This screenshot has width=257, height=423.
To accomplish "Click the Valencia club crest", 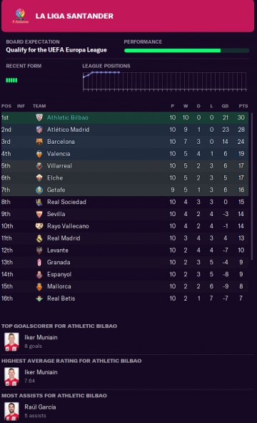I will coord(39,154).
